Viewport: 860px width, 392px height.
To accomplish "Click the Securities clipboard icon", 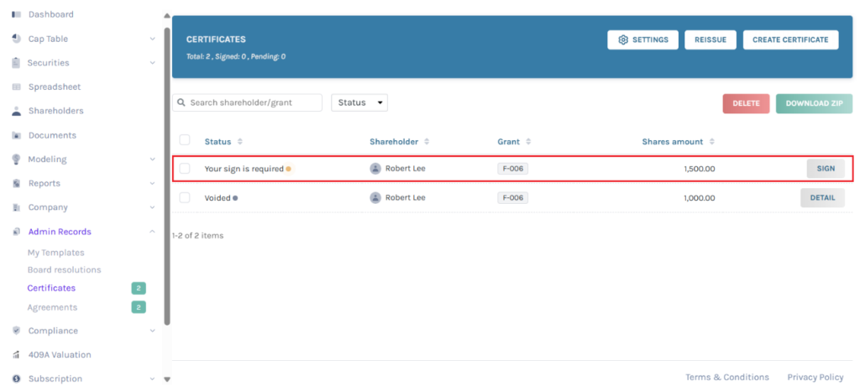I will coord(17,62).
